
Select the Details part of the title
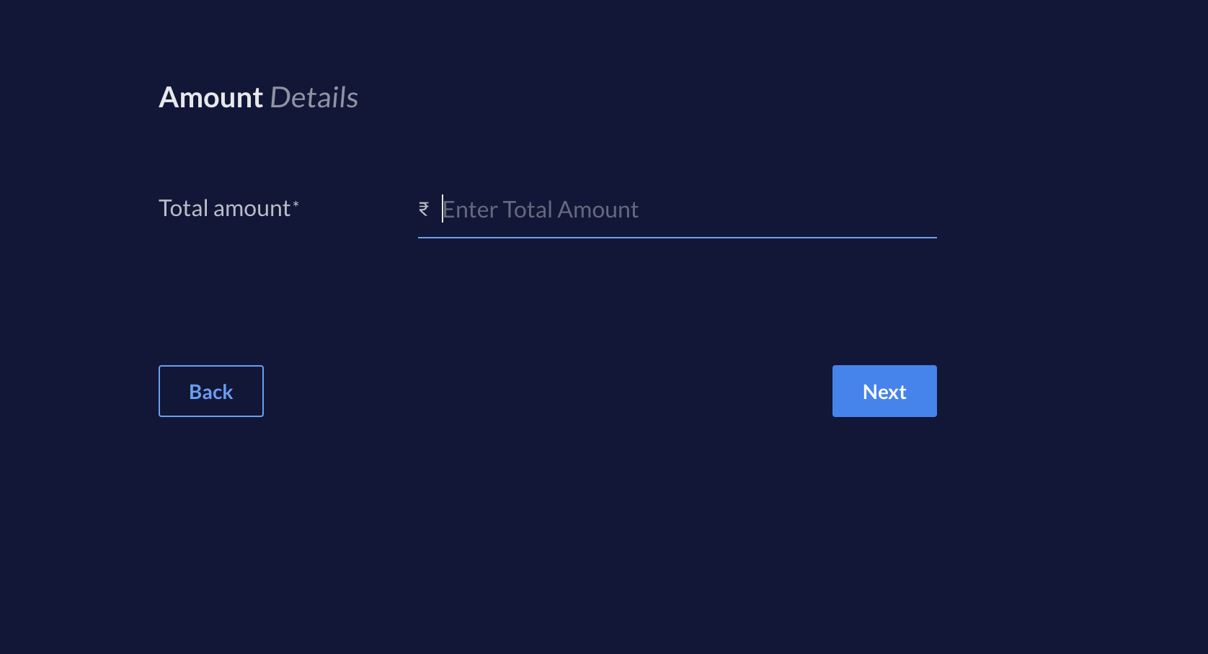pos(314,97)
